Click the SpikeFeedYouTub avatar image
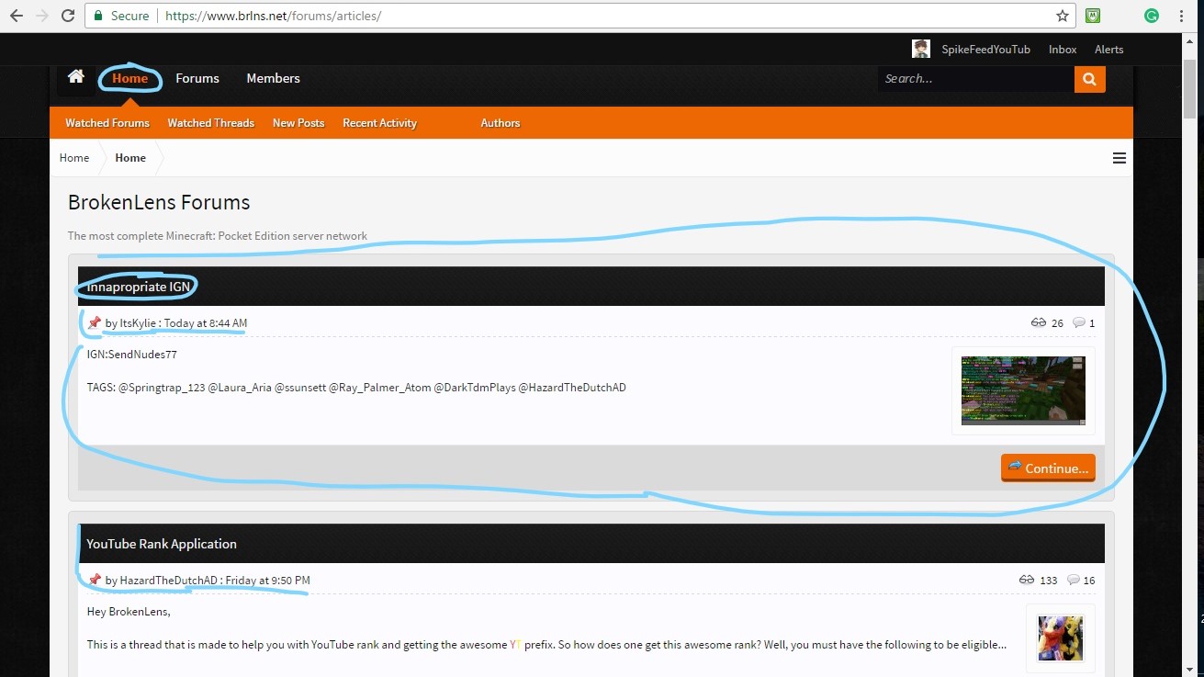 point(921,50)
